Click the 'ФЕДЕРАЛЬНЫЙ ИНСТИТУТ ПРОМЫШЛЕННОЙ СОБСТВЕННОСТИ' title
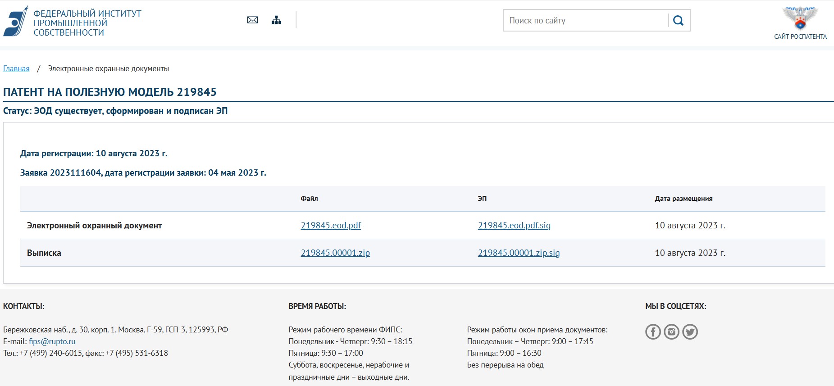 (x=87, y=23)
